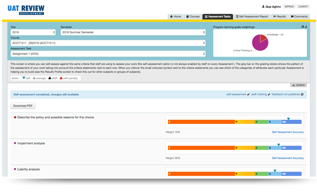Click the self marker on Impairment analysis slider
This screenshot has width=317, height=195.
tap(279, 145)
